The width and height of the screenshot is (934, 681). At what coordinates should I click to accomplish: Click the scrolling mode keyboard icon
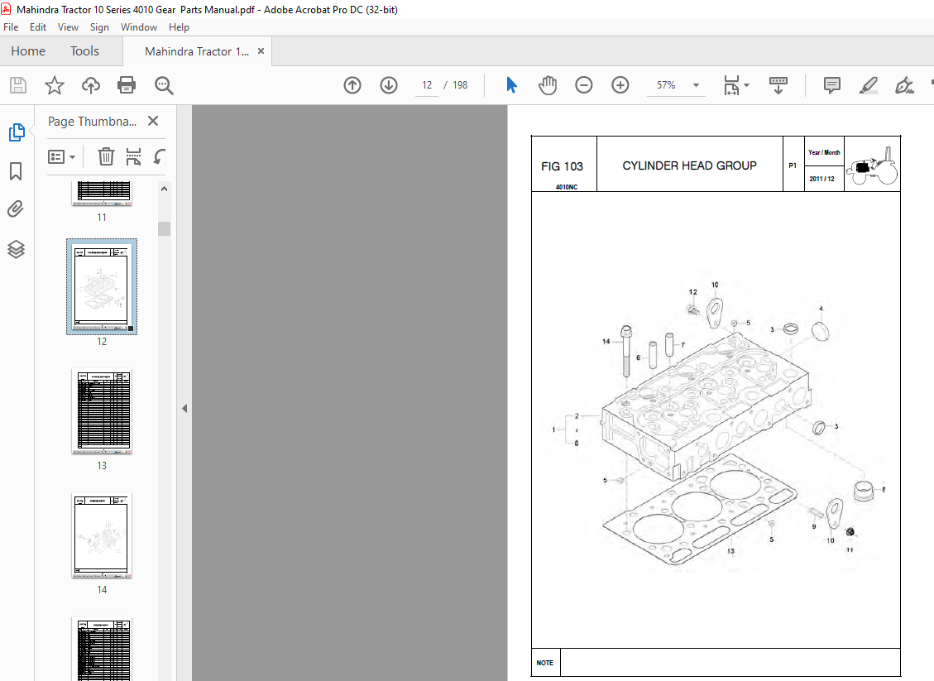pos(778,85)
